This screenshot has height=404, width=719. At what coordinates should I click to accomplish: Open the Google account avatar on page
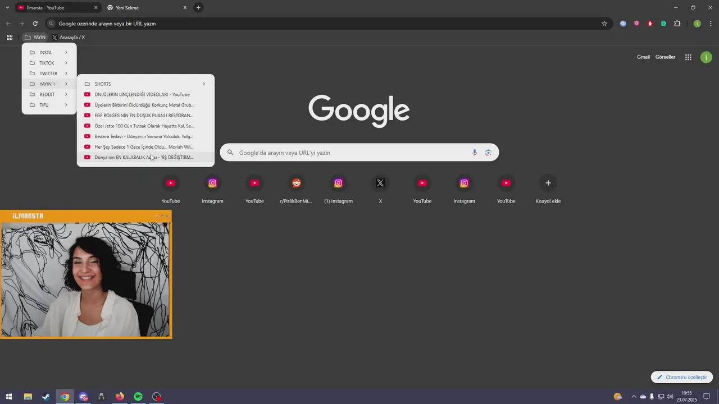coord(706,57)
